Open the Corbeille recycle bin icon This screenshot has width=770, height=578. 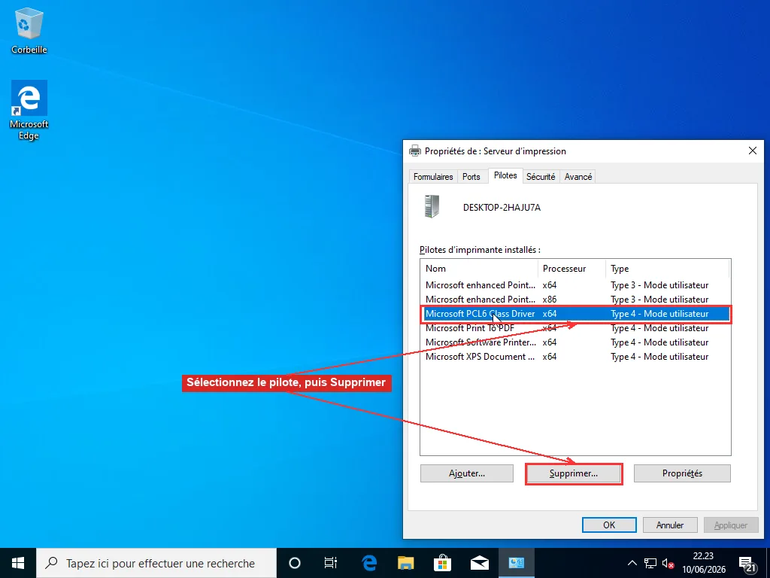point(29,31)
